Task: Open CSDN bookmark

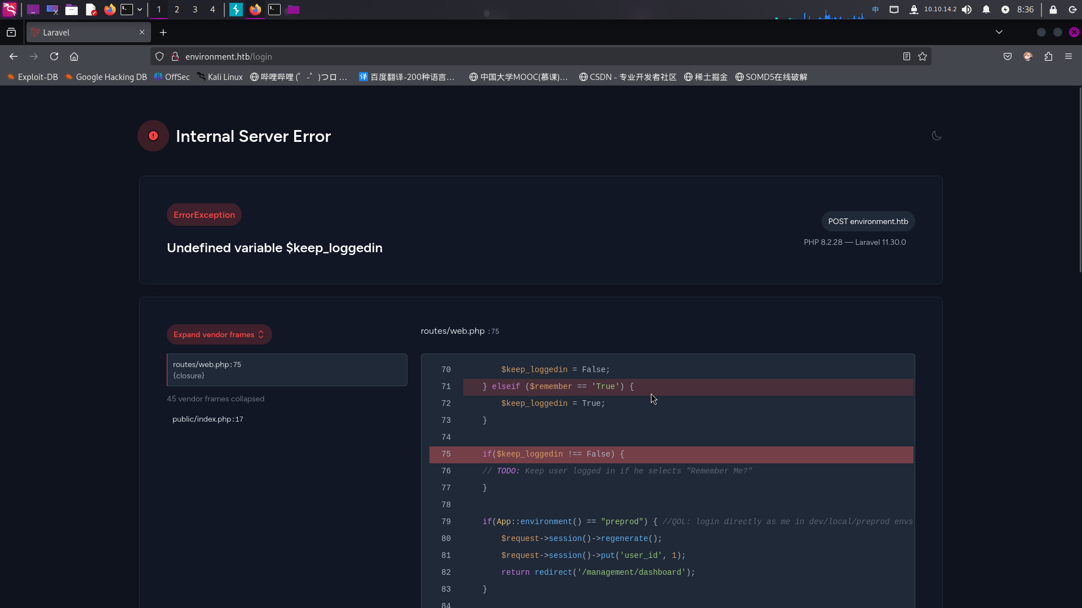Action: tap(628, 77)
